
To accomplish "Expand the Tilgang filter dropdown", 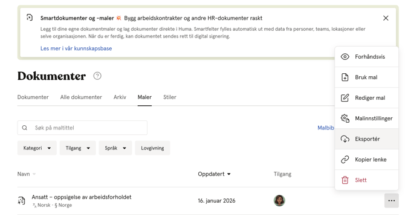I will pyautogui.click(x=78, y=148).
